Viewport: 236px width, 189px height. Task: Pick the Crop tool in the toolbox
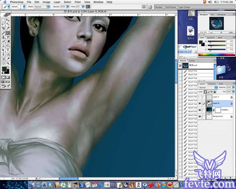click(x=3, y=28)
